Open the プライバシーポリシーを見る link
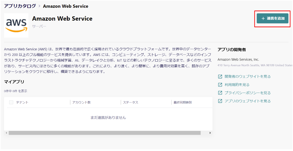The width and height of the screenshot is (293, 151). tap(247, 93)
